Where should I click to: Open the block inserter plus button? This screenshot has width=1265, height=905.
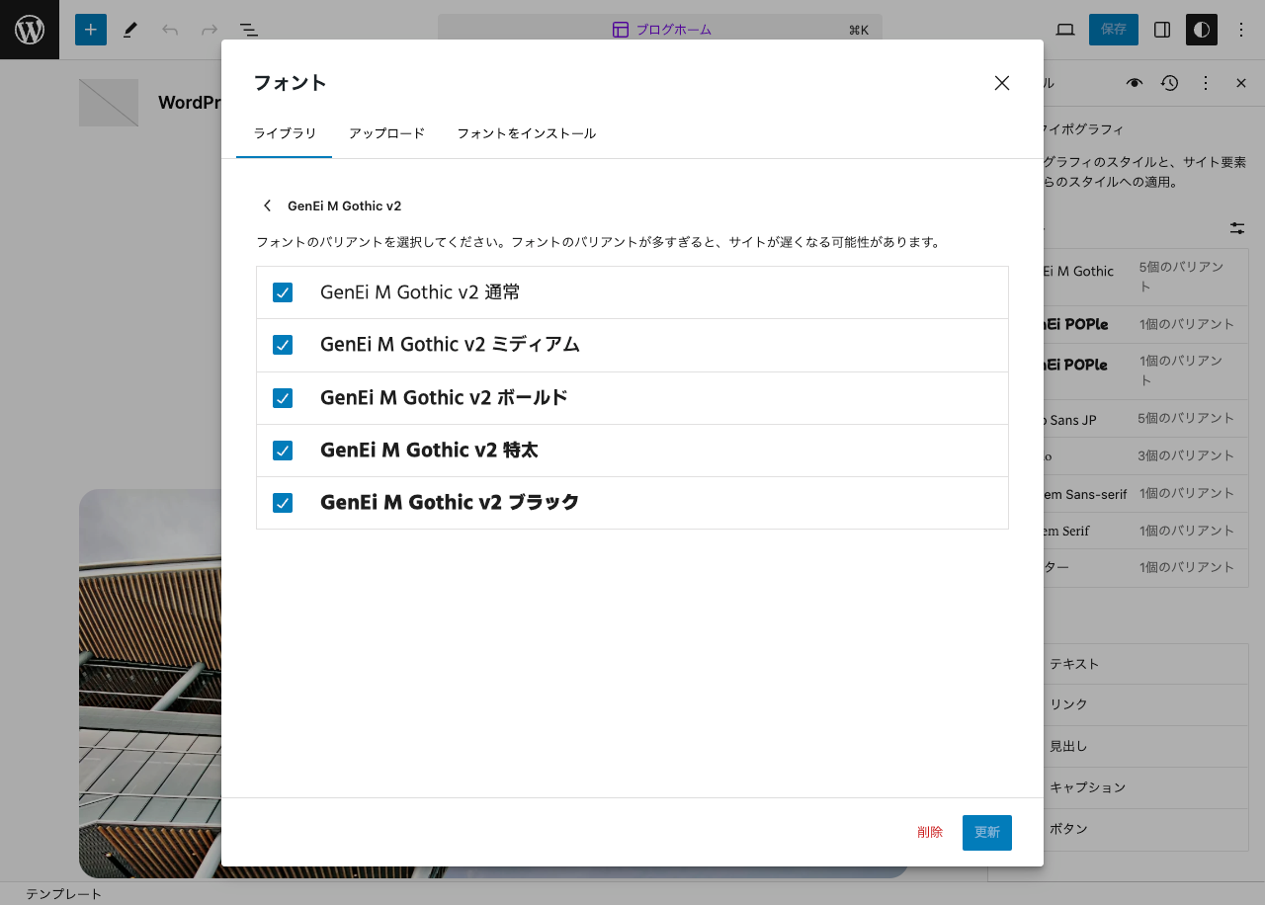(91, 30)
